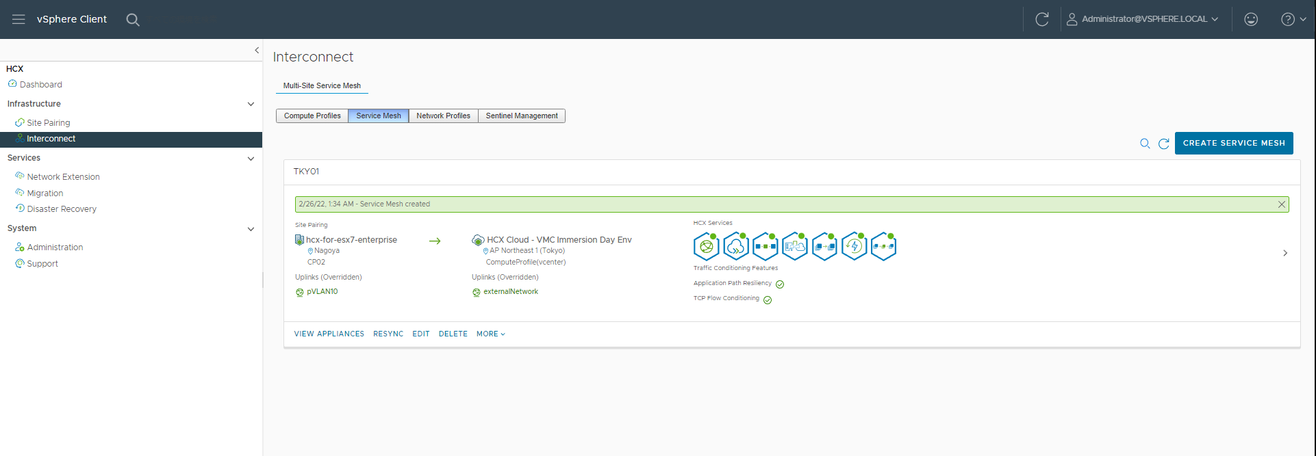Click Delete action for TKY01
1316x456 pixels.
[453, 334]
